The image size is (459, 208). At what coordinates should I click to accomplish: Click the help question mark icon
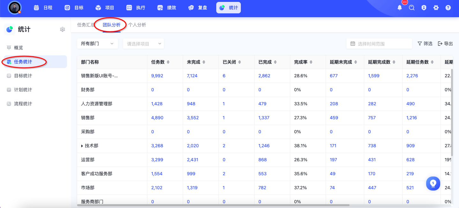pyautogui.click(x=448, y=8)
